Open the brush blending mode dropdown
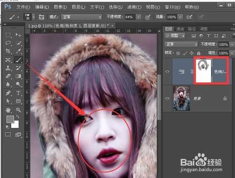Screen dimensions: 235x178 click(x=81, y=17)
